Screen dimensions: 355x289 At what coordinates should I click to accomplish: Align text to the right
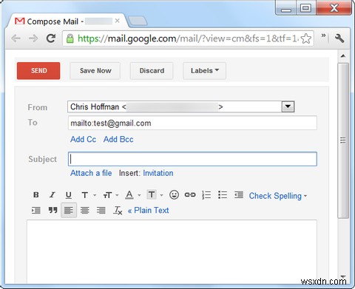coord(101,210)
